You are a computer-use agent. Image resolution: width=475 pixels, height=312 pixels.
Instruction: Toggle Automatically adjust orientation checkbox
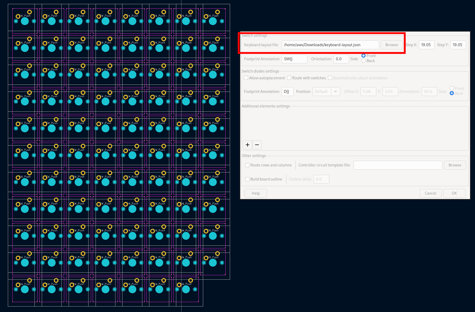click(330, 78)
